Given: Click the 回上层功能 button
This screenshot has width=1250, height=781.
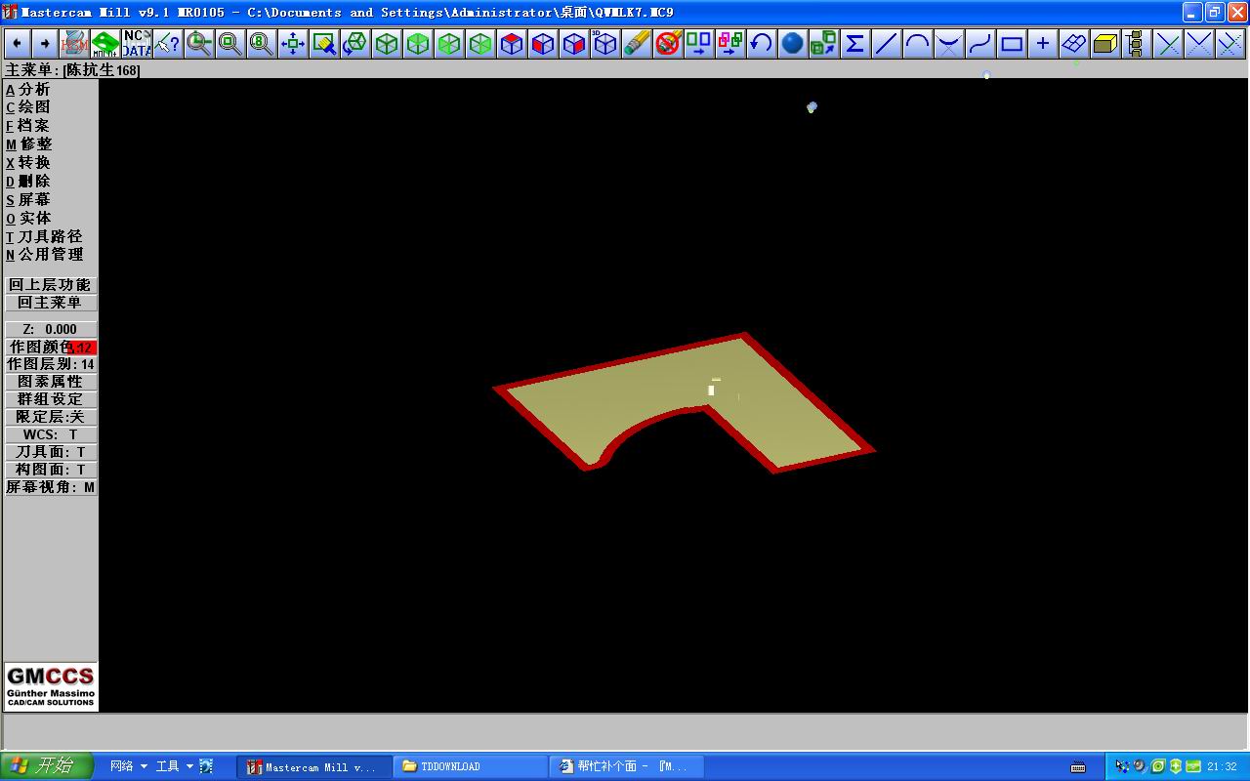Looking at the screenshot, I should [x=50, y=285].
